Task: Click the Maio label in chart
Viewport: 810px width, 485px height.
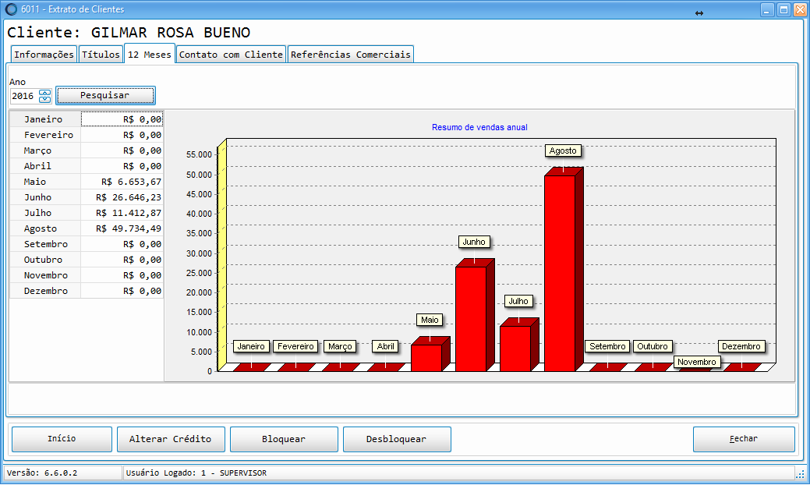Action: tap(430, 320)
